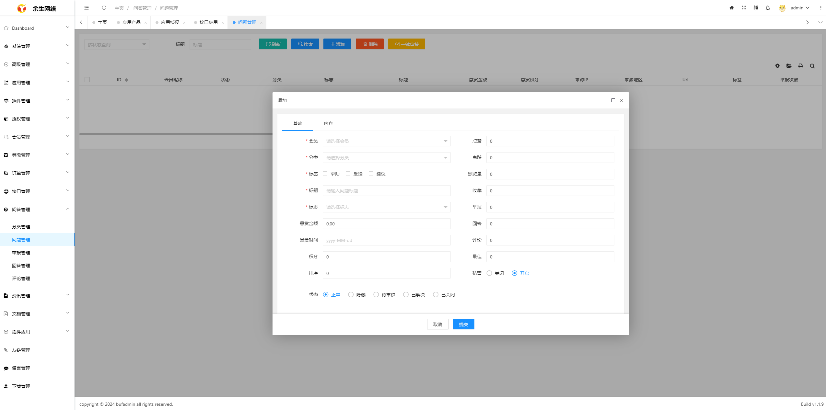Check the 求助 tag checkbox
The width and height of the screenshot is (826, 410).
pos(325,174)
